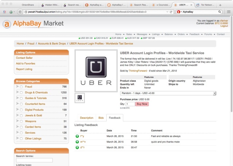Tick the Counterfeit Items checkbox
233x166 pixels.
(x=21, y=104)
